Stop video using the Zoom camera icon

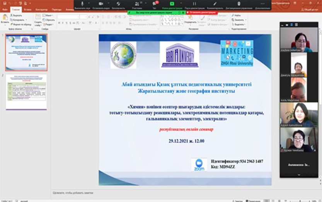point(101,4)
